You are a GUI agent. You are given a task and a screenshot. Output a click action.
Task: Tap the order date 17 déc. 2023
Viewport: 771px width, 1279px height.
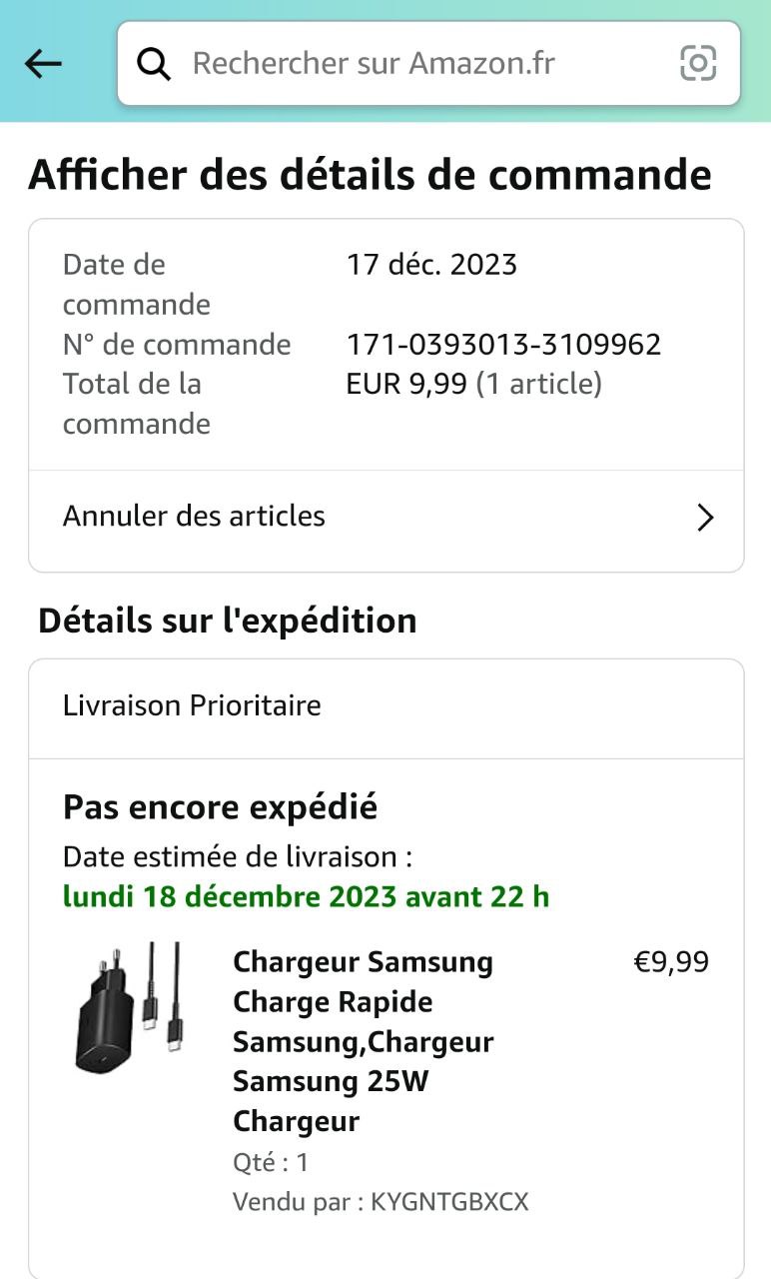431,265
